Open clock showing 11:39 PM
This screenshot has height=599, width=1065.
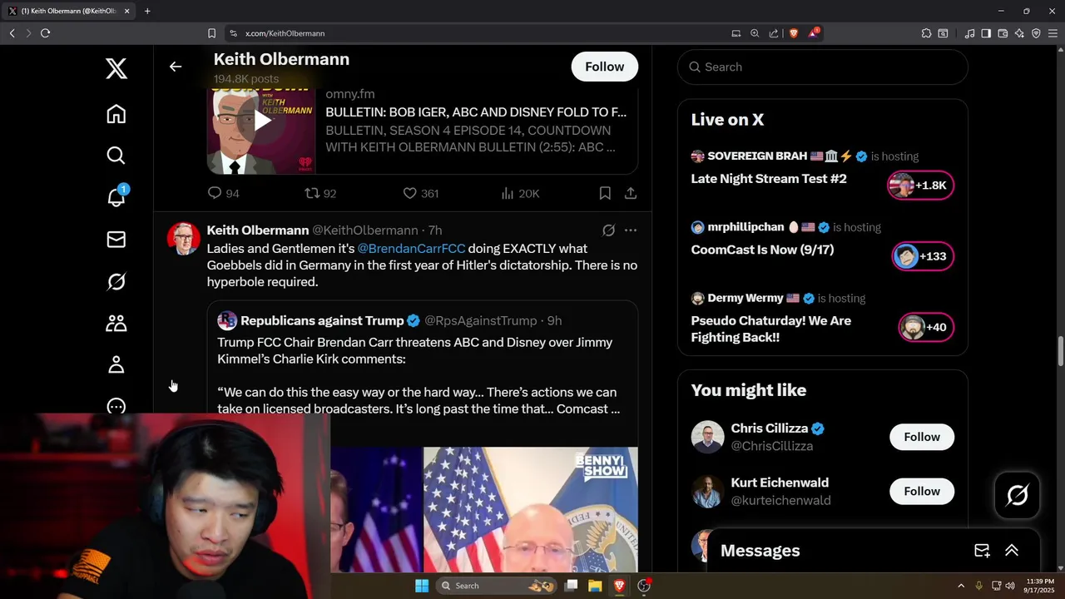click(1041, 586)
